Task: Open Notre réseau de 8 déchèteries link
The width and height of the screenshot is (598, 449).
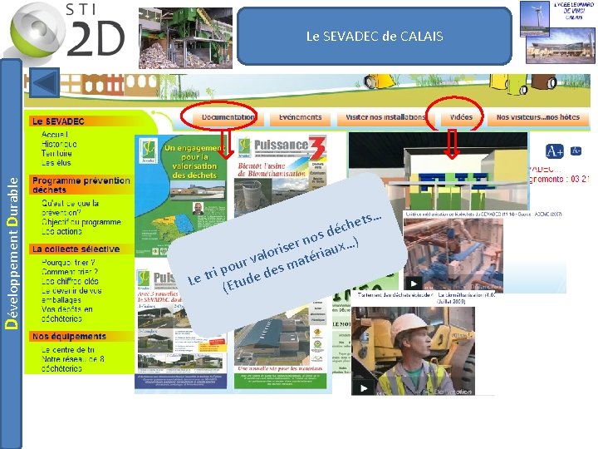Action: click(x=72, y=364)
